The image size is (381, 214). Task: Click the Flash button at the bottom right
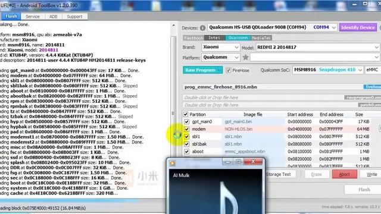364,190
